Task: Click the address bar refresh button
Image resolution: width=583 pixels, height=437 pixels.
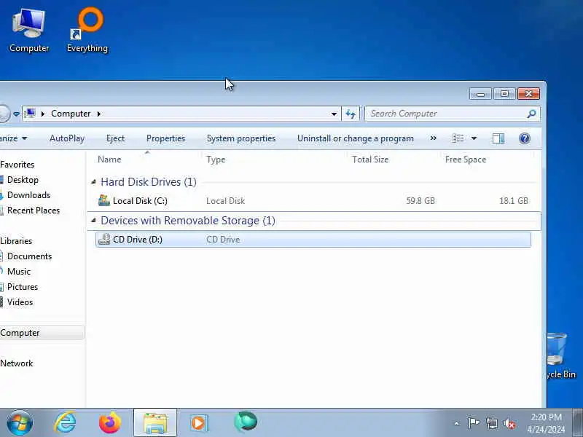Action: [351, 114]
